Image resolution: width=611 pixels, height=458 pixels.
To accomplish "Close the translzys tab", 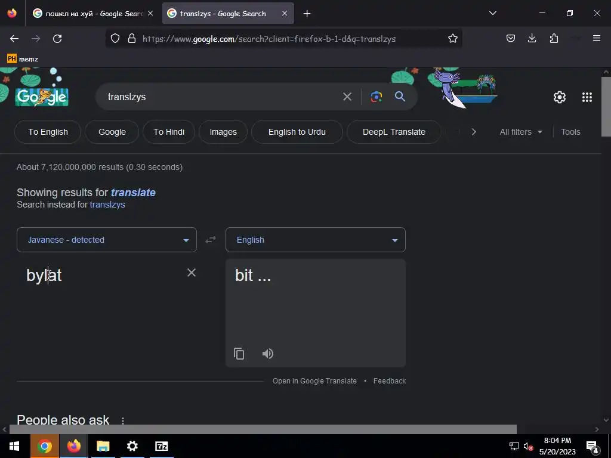I will pos(285,14).
